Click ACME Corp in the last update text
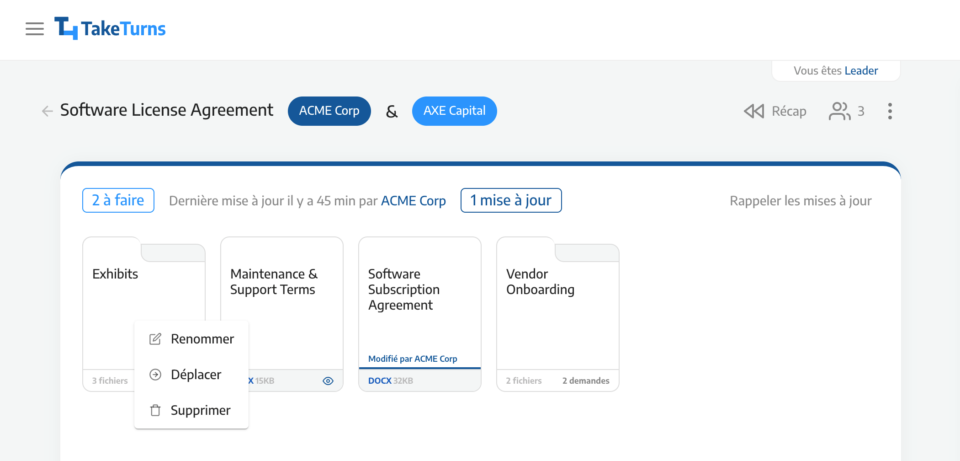 [x=414, y=201]
